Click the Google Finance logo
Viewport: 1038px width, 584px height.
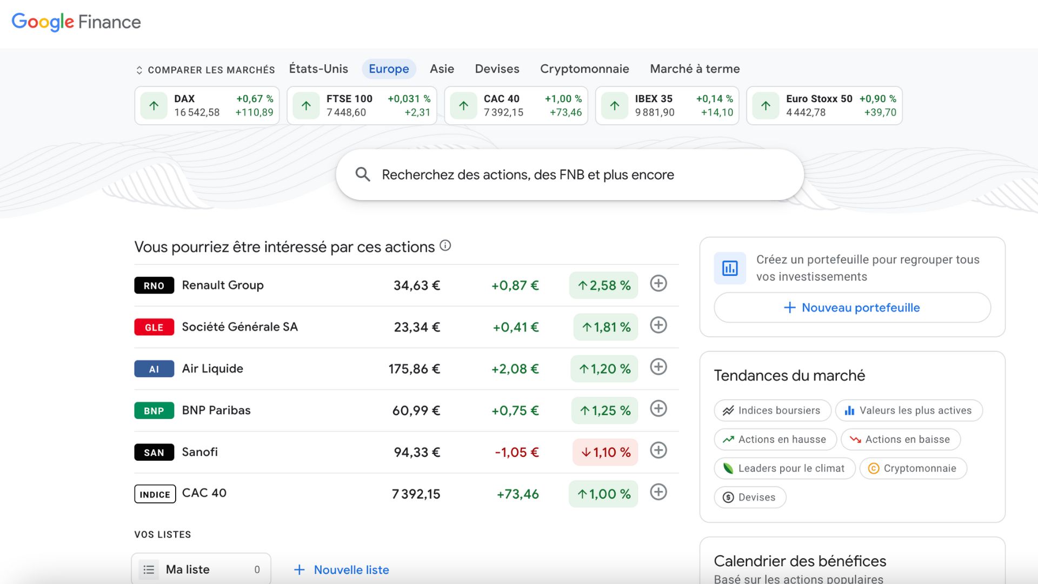pyautogui.click(x=76, y=22)
